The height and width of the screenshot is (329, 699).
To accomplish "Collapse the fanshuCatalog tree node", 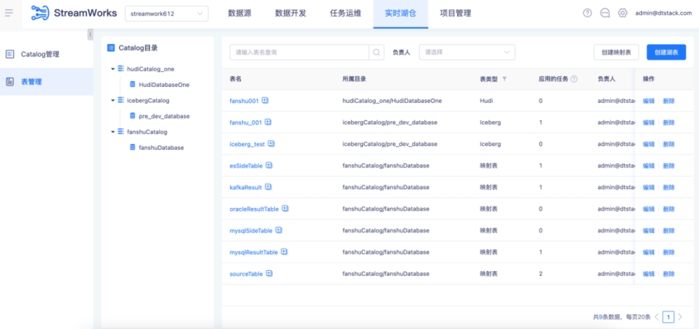I will coord(113,132).
